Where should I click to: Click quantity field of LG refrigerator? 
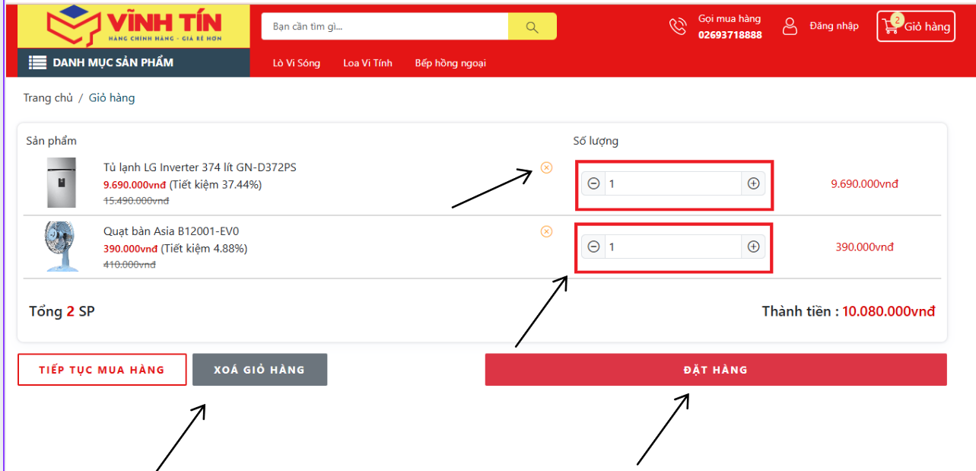tap(673, 183)
